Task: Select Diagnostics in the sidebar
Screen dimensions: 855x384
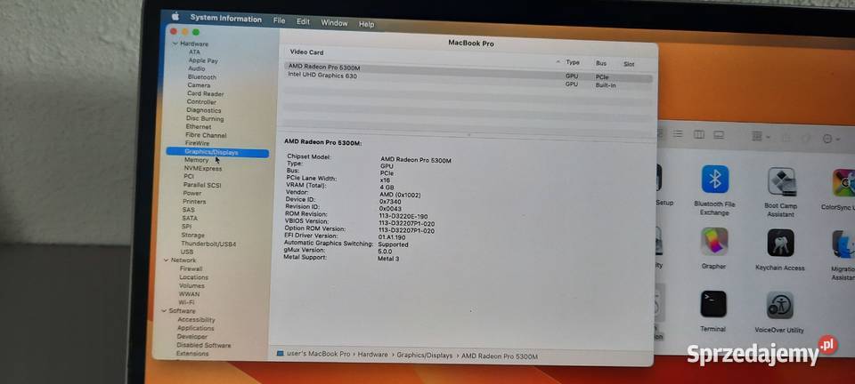Action: tap(203, 110)
